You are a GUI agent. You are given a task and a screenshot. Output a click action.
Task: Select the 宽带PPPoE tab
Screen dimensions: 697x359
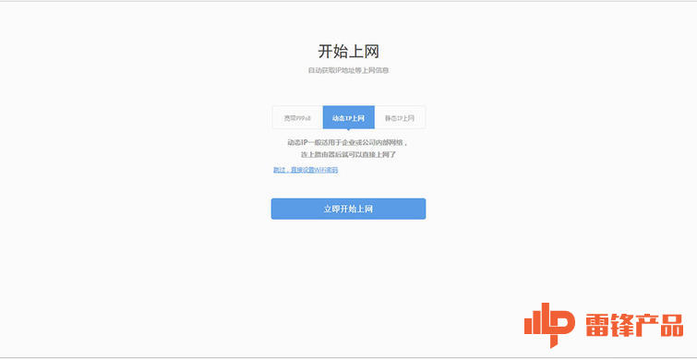[297, 118]
